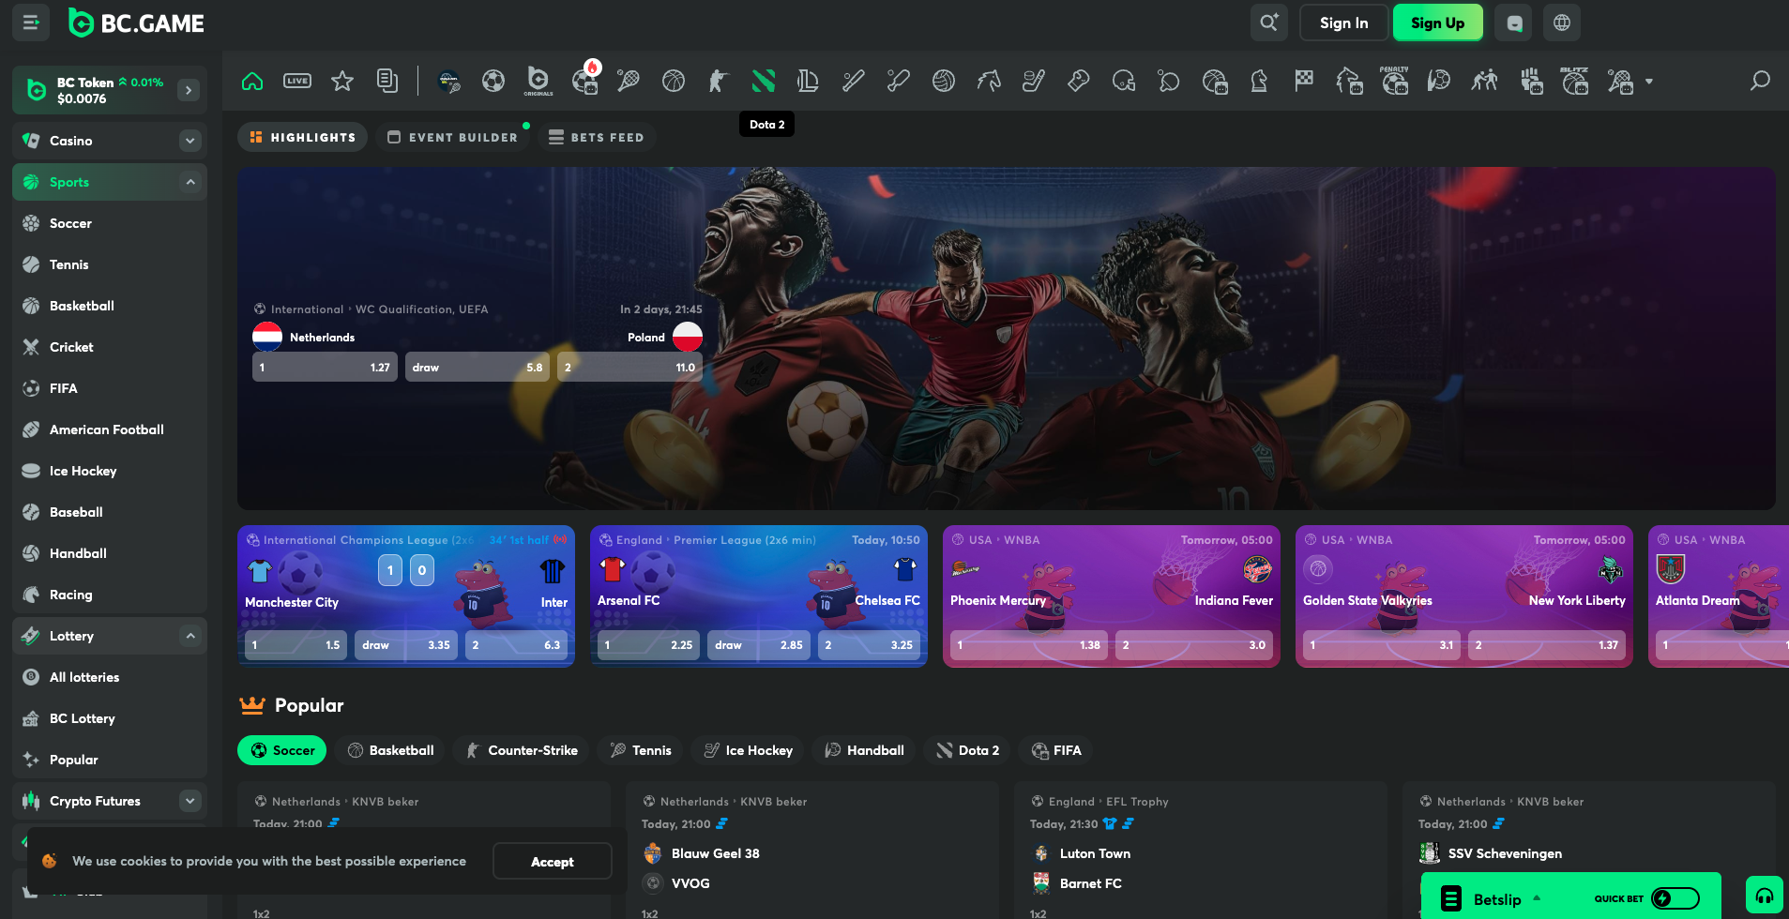
Task: Select the cricket bat icon in toolbar
Action: pos(898,81)
